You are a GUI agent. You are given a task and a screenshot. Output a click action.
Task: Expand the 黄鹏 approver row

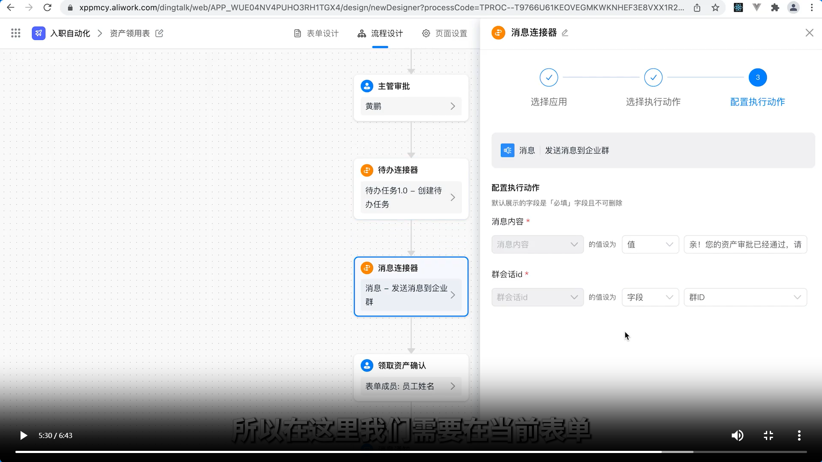point(411,106)
